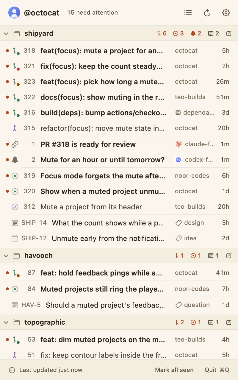This screenshot has height=380, width=238.
Task: Open 'fix: keep contour labels inside the fr…'
Action: [103, 355]
